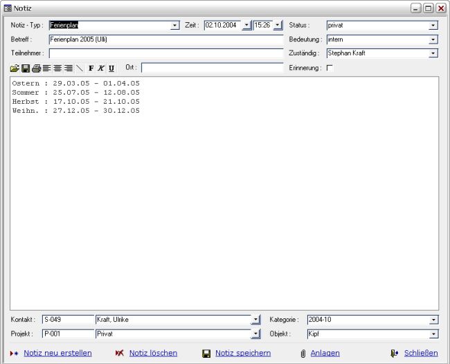Screen dimensions: 450x364
Task: Center the note text
Action: [57, 68]
